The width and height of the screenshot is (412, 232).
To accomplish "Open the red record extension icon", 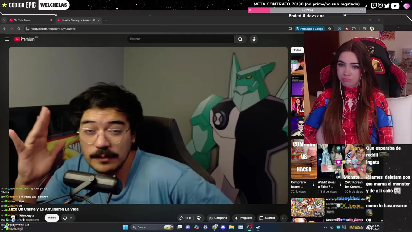I will pos(347,29).
